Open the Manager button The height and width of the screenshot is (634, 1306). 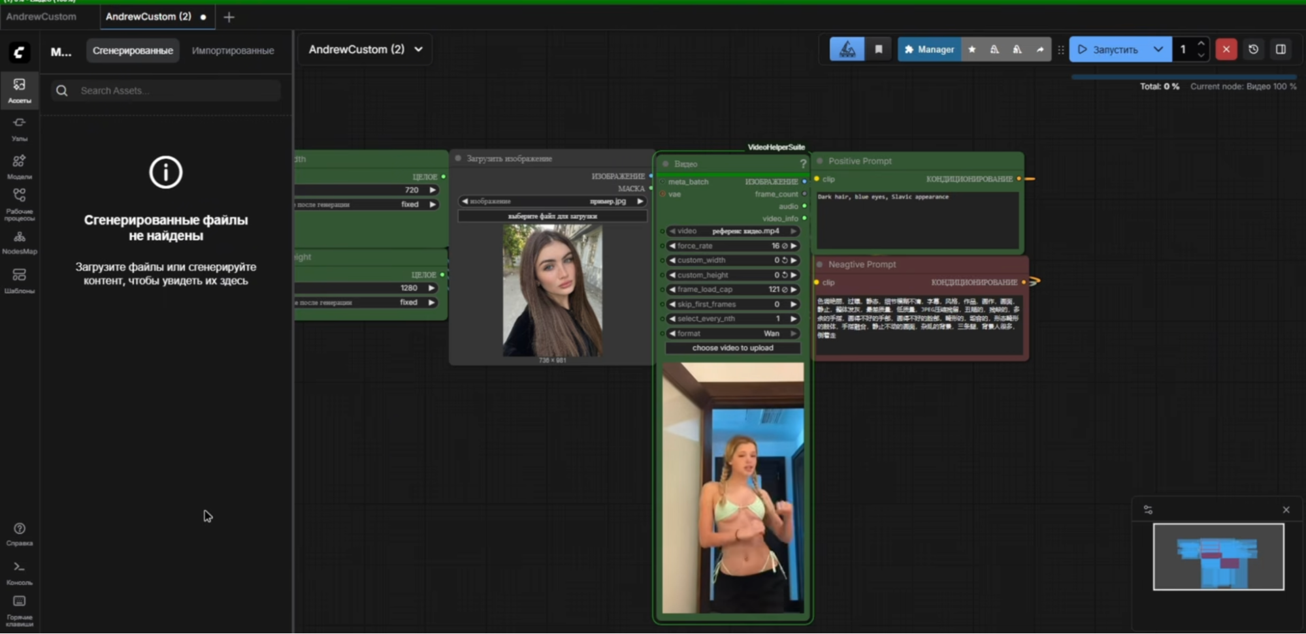pyautogui.click(x=929, y=50)
